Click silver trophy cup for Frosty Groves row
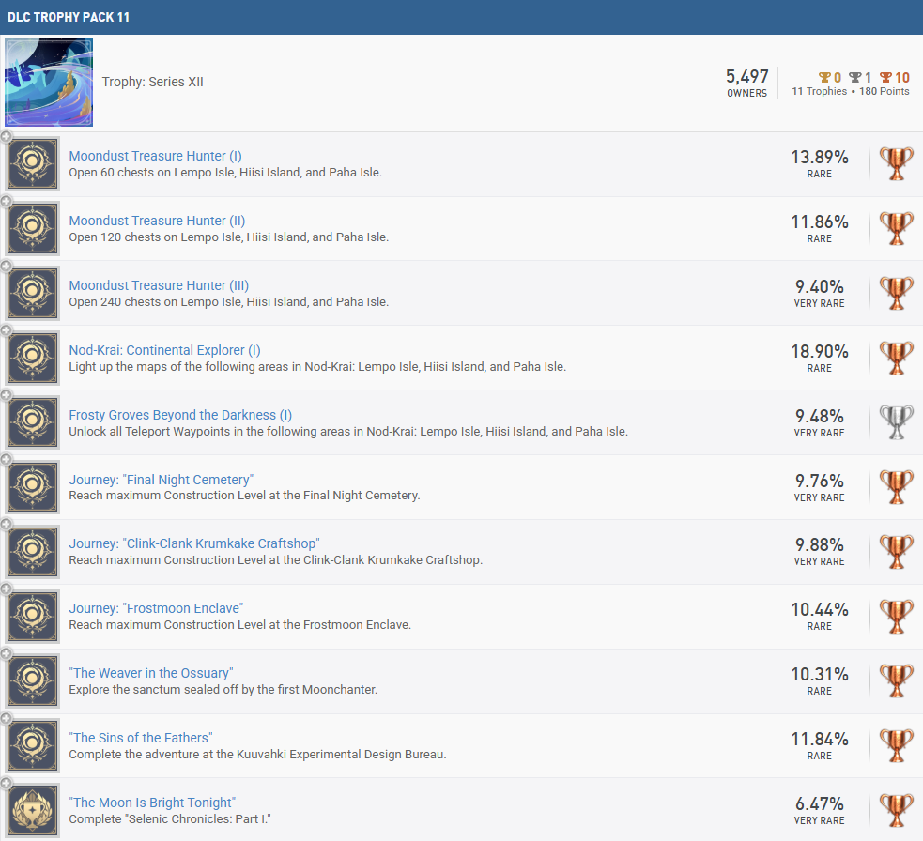The width and height of the screenshot is (923, 841). (896, 422)
